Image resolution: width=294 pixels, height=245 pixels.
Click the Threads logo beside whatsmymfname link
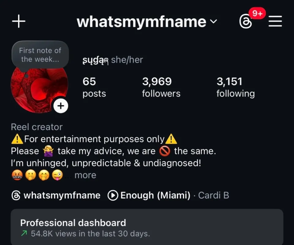pyautogui.click(x=16, y=195)
